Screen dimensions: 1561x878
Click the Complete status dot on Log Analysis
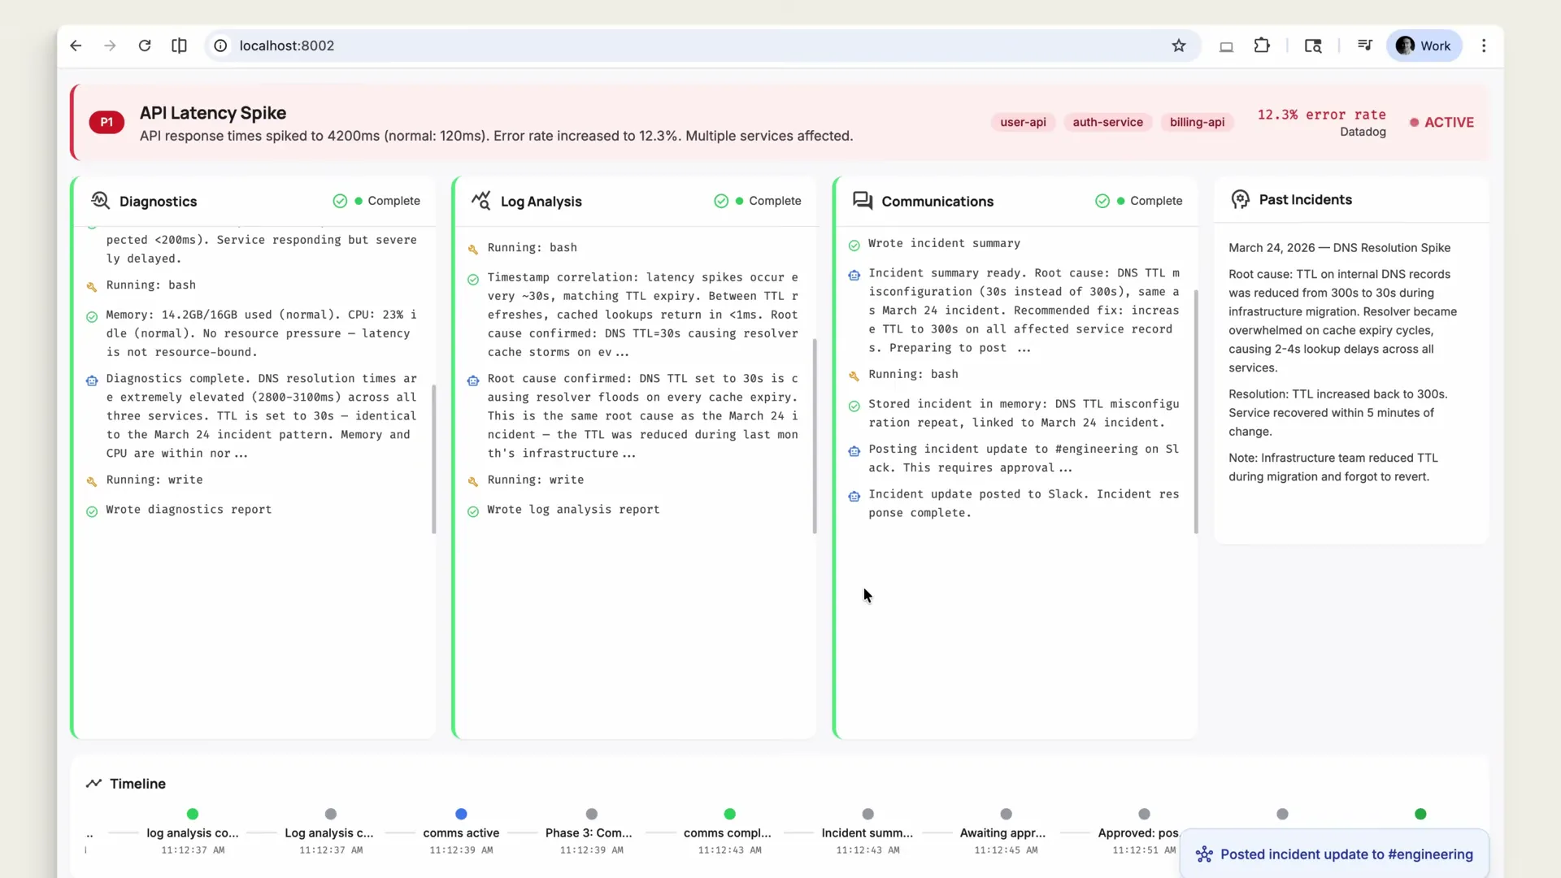click(x=738, y=201)
